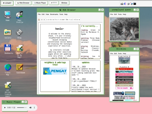
Task: Click the speaker volume tray icon
Action: click(x=125, y=4)
